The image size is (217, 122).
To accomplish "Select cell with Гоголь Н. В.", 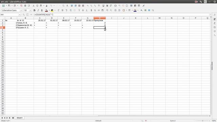I will (25, 23).
